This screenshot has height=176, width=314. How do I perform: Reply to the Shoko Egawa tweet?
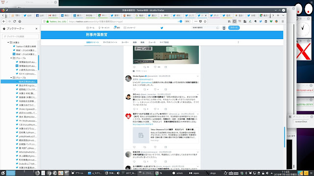pyautogui.click(x=134, y=89)
